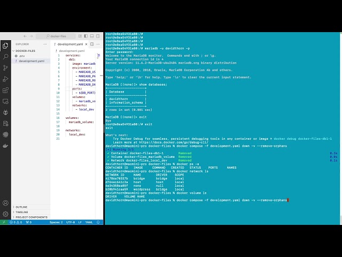The height and width of the screenshot is (257, 342).
Task: Open the remote window indicator in status bar
Action: tap(4, 222)
